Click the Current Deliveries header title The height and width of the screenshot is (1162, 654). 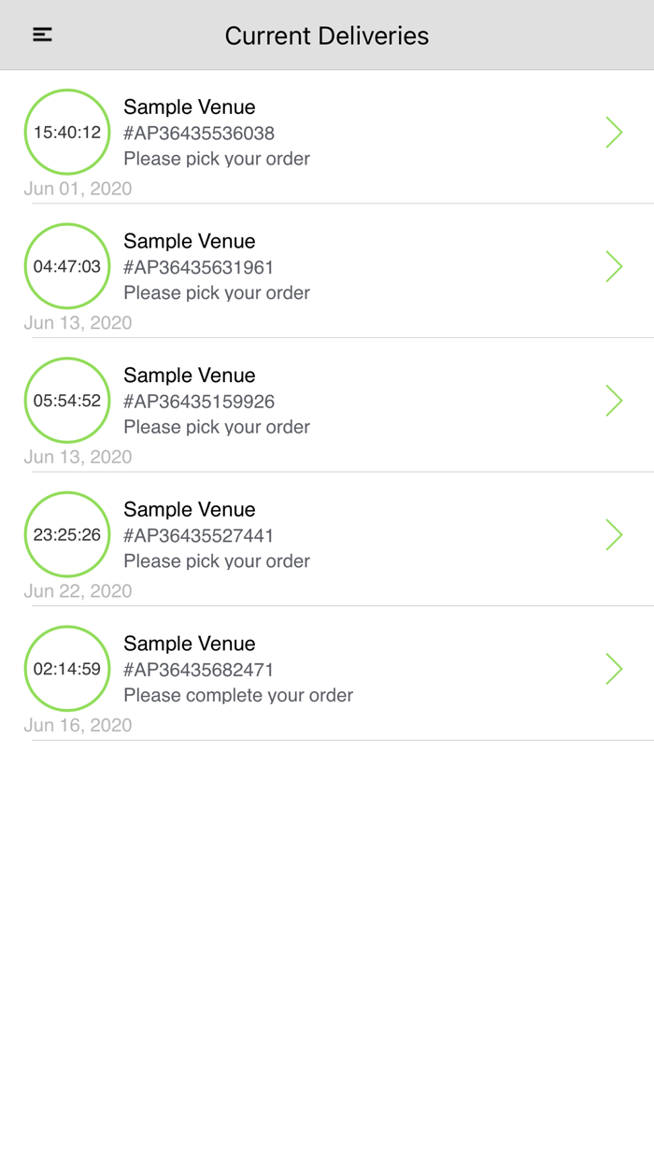(x=327, y=35)
